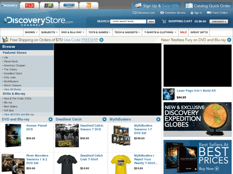Click the Discovery Store Channel logo
Viewport: 233px width, 174px height.
pyautogui.click(x=38, y=21)
